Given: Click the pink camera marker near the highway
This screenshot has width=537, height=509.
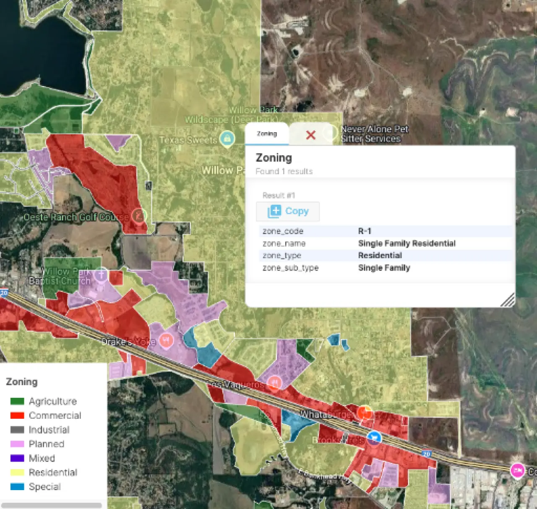Looking at the screenshot, I should 517,470.
